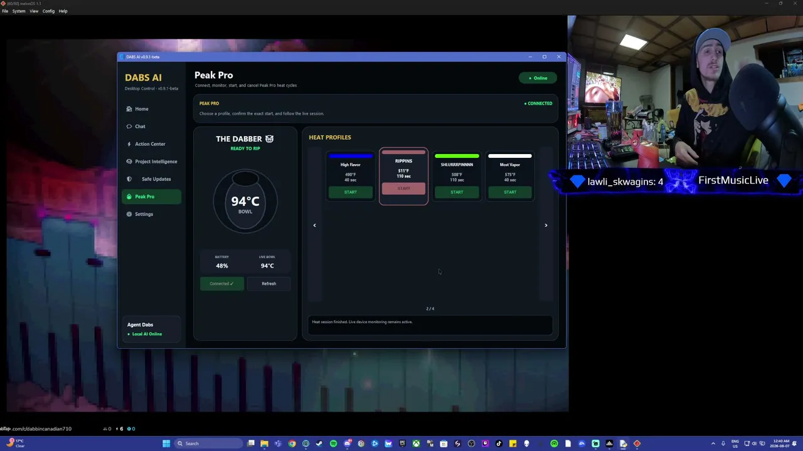Switch to the Chat page
The width and height of the screenshot is (803, 451).
point(151,127)
